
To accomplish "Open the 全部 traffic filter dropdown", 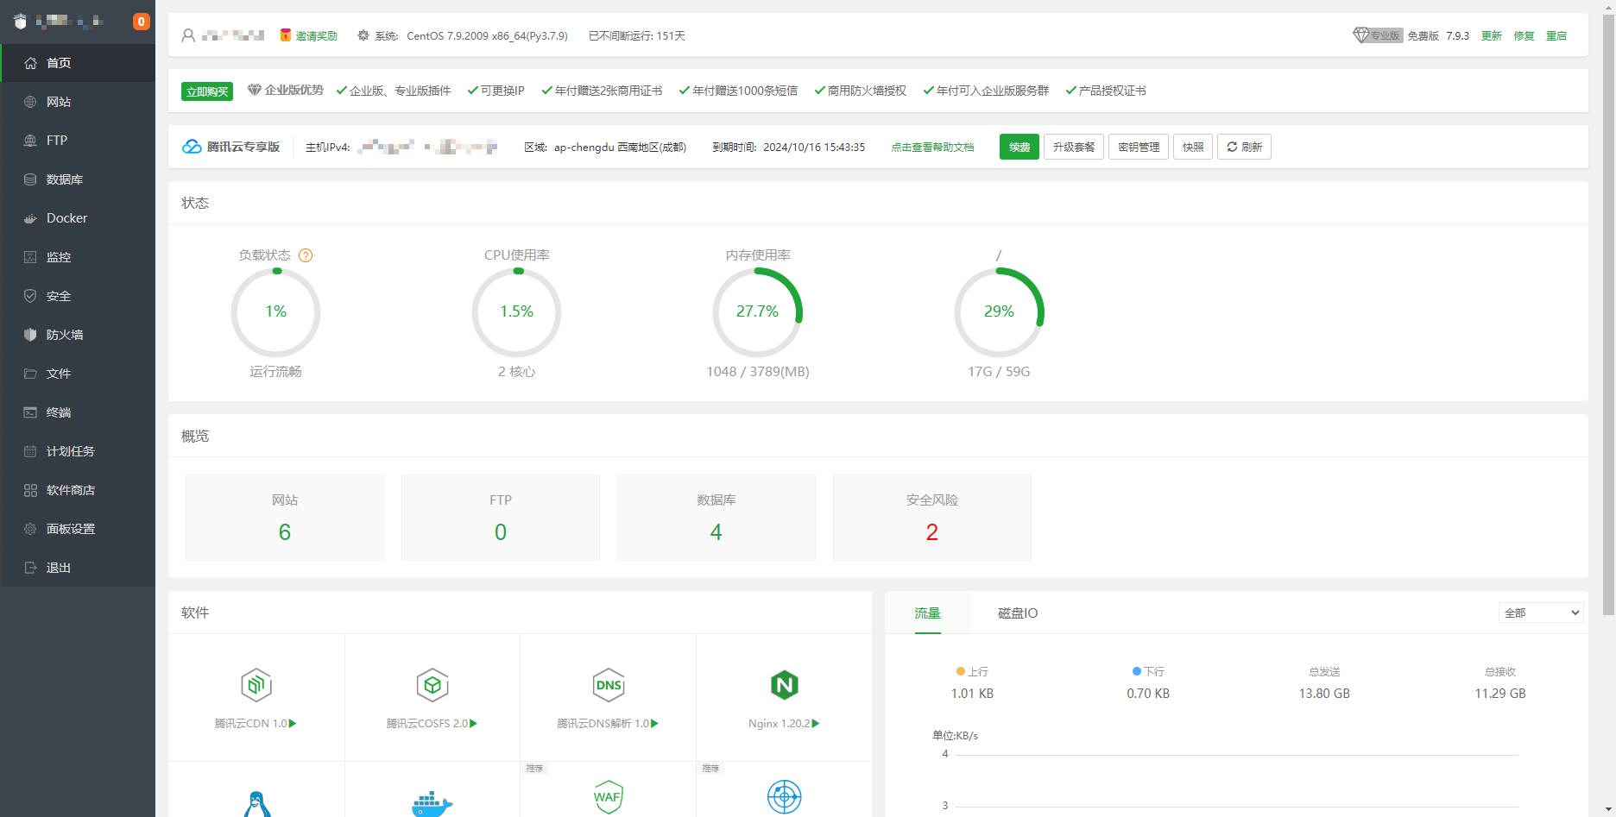I will (1541, 613).
